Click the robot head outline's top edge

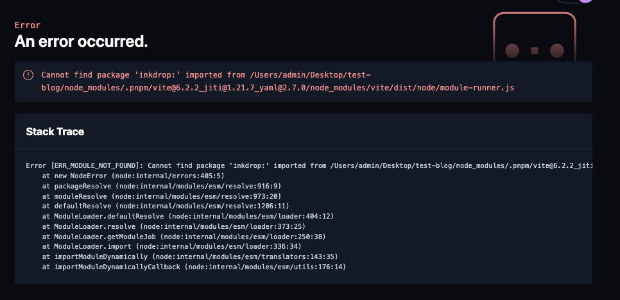coord(535,14)
